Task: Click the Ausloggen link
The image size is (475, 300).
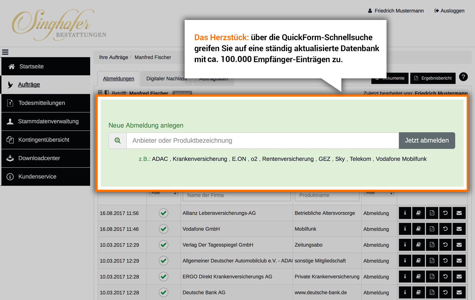Action: [449, 11]
